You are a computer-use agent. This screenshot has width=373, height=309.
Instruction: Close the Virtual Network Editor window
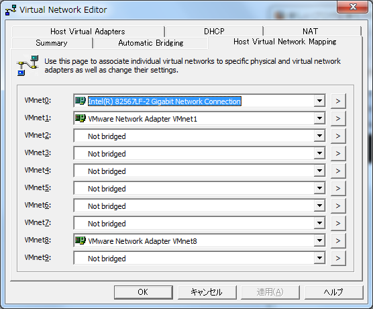click(352, 7)
